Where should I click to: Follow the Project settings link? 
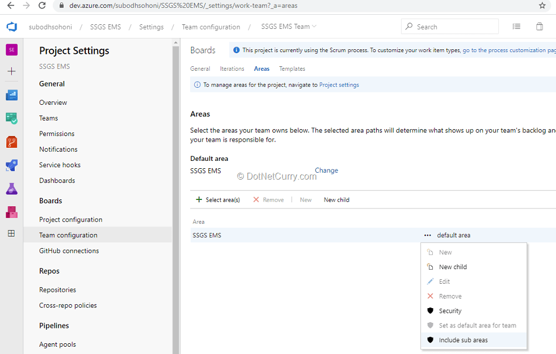339,85
